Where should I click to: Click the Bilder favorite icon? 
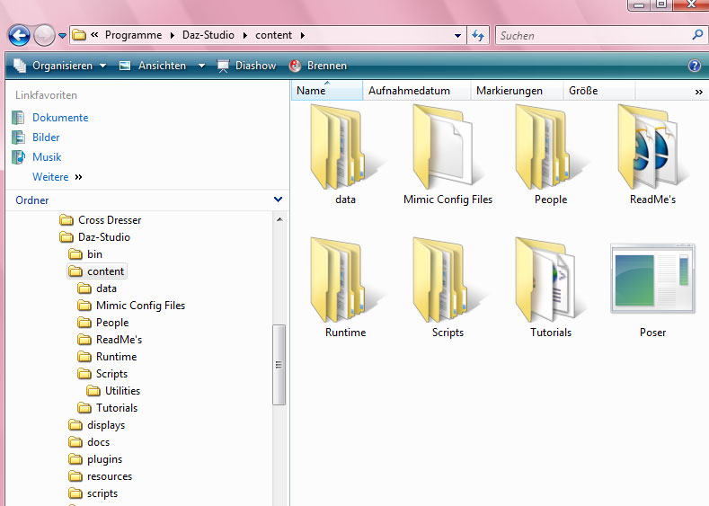[18, 138]
